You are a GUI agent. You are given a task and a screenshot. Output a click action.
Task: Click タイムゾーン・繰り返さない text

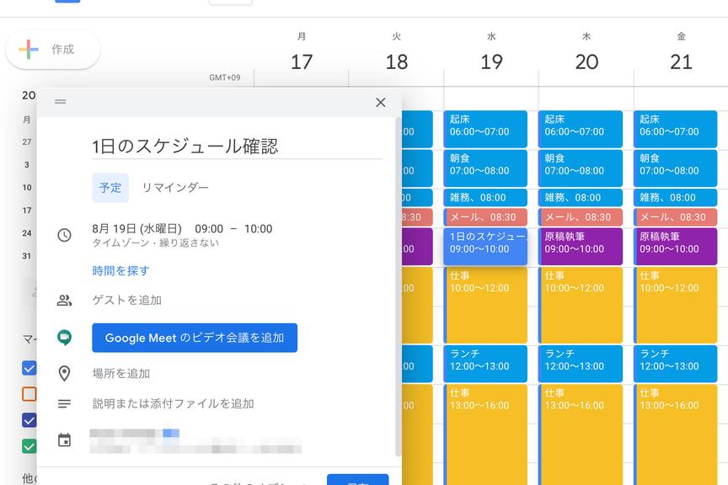(155, 243)
